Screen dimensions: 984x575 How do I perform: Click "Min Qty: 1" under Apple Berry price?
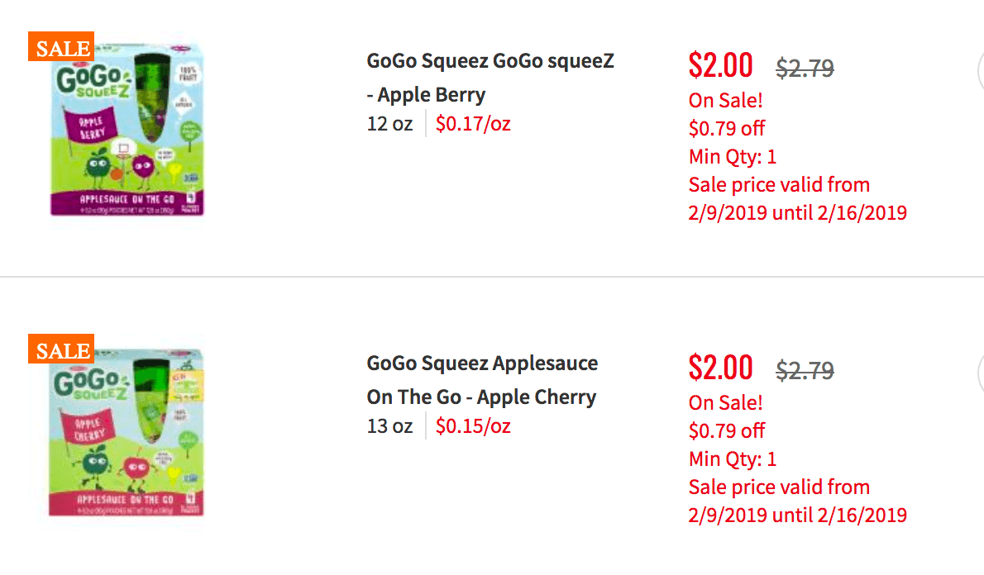733,157
